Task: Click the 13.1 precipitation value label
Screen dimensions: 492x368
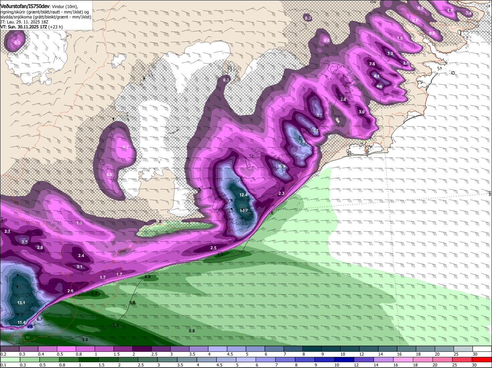Action: tap(21, 303)
